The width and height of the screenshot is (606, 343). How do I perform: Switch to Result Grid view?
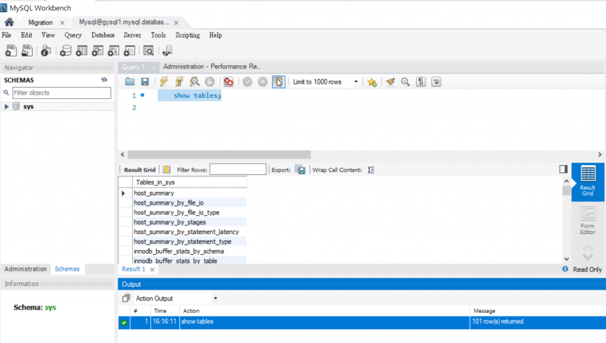pos(588,182)
